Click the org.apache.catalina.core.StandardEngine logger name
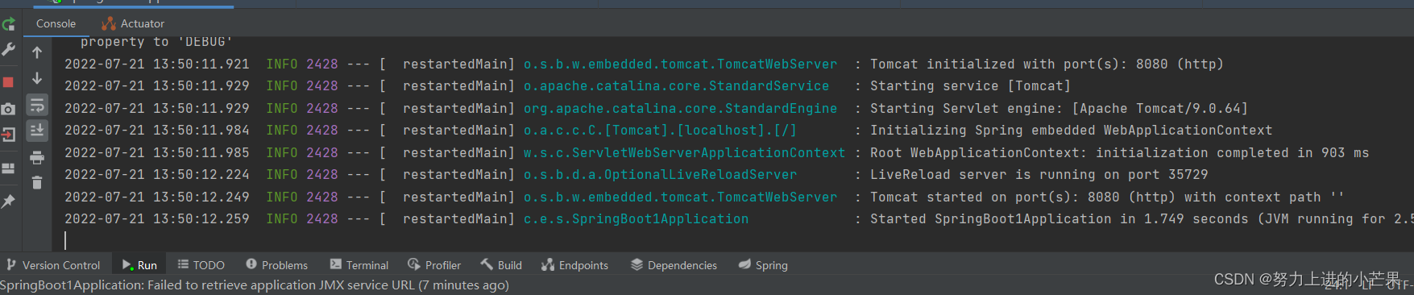The width and height of the screenshot is (1414, 295). [680, 108]
